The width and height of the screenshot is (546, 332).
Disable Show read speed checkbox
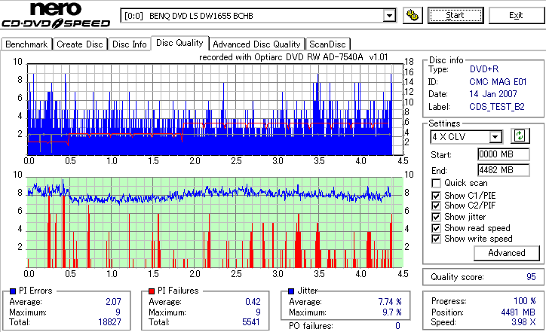pyautogui.click(x=436, y=228)
